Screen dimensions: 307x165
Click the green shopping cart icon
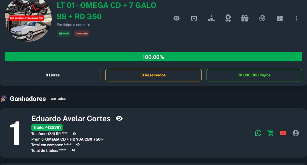[x=270, y=133]
